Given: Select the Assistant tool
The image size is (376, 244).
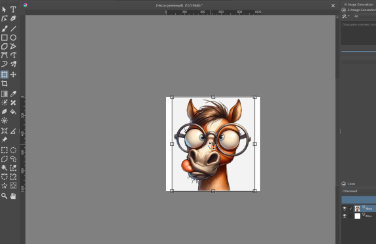Looking at the screenshot, I should [x=5, y=131].
